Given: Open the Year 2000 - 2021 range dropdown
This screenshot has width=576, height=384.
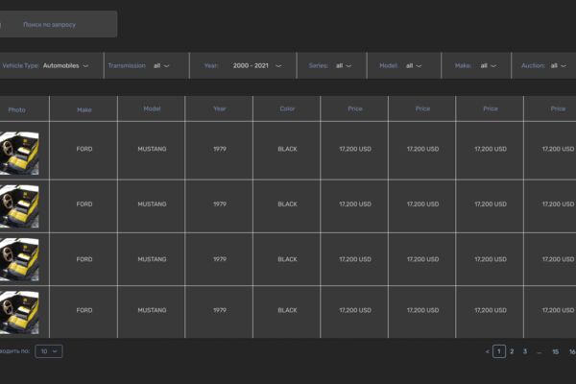Looking at the screenshot, I should (243, 66).
